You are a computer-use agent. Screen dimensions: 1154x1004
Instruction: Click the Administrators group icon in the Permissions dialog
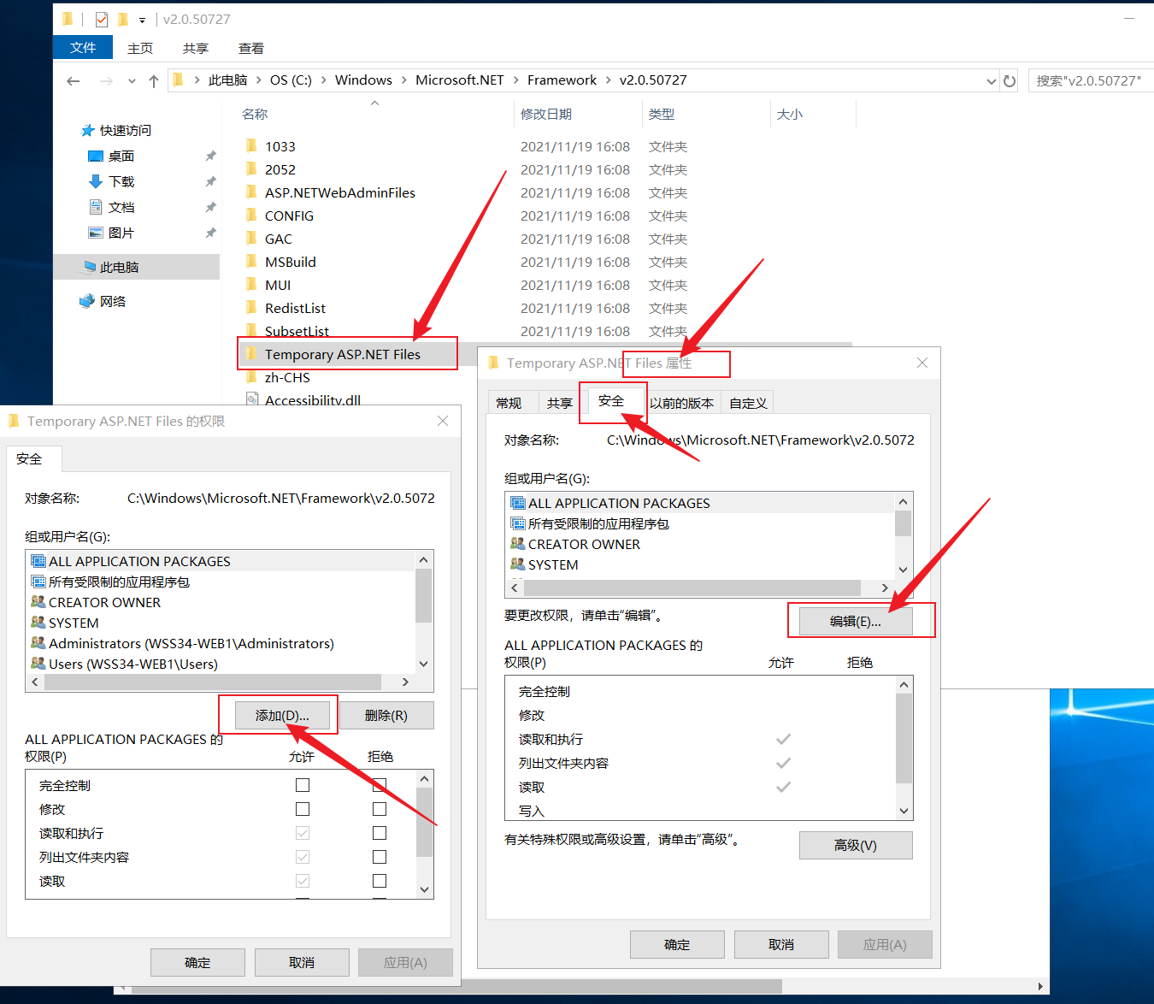pos(38,643)
